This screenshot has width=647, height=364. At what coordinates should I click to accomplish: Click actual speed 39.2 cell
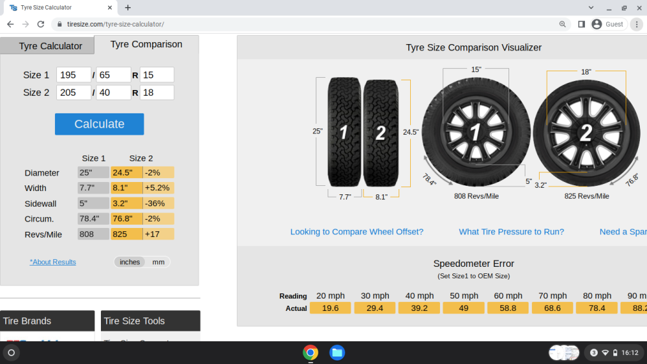(419, 308)
